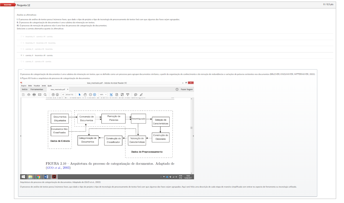This screenshot has width=344, height=203.
Task: Click the zoom out minus icon
Action: (x=90, y=94)
